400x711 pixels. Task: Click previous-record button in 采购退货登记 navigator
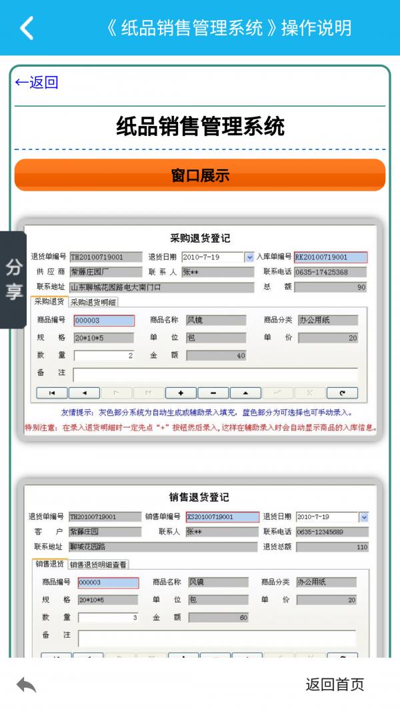tap(84, 393)
